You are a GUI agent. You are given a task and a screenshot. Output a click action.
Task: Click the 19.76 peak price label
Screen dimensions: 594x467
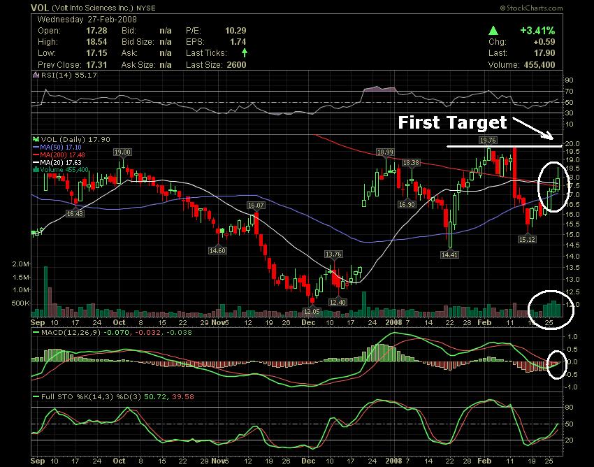[488, 141]
